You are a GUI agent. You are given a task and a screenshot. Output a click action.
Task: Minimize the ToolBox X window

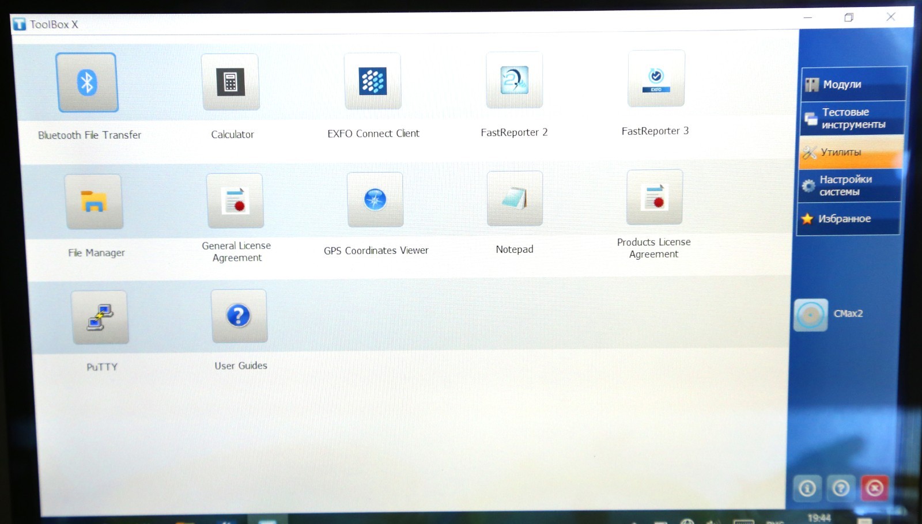pos(808,18)
